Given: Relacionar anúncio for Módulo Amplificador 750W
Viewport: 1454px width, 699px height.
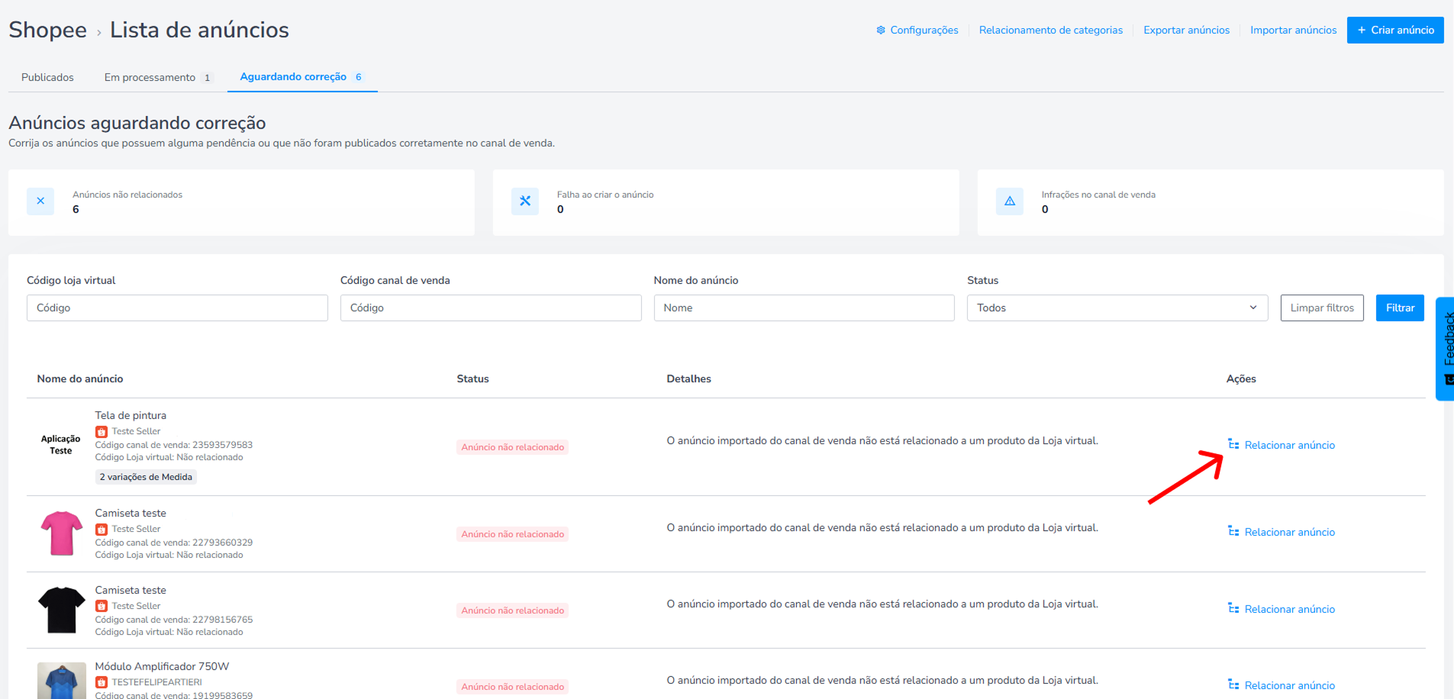Looking at the screenshot, I should click(x=1290, y=686).
